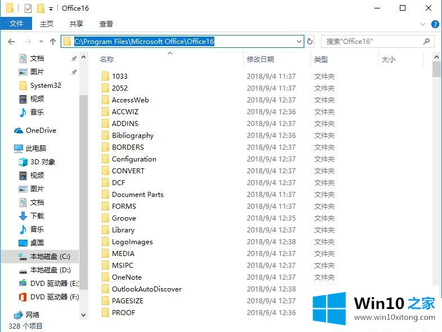The image size is (442, 332).
Task: Switch to the 共享 ribbon tab
Action: [76, 24]
